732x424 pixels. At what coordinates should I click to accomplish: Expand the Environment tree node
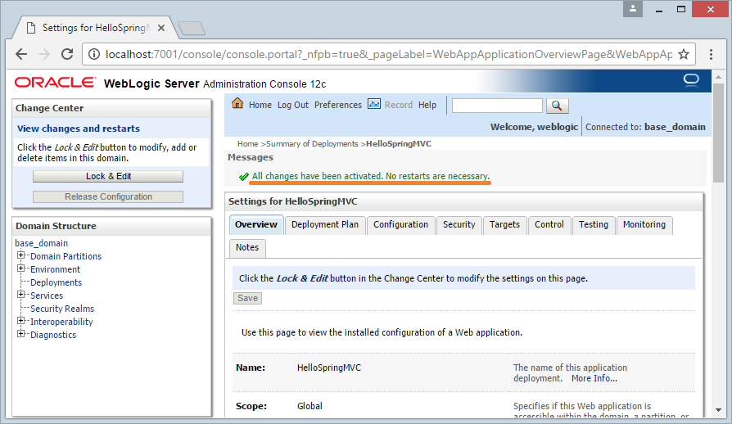(20, 268)
